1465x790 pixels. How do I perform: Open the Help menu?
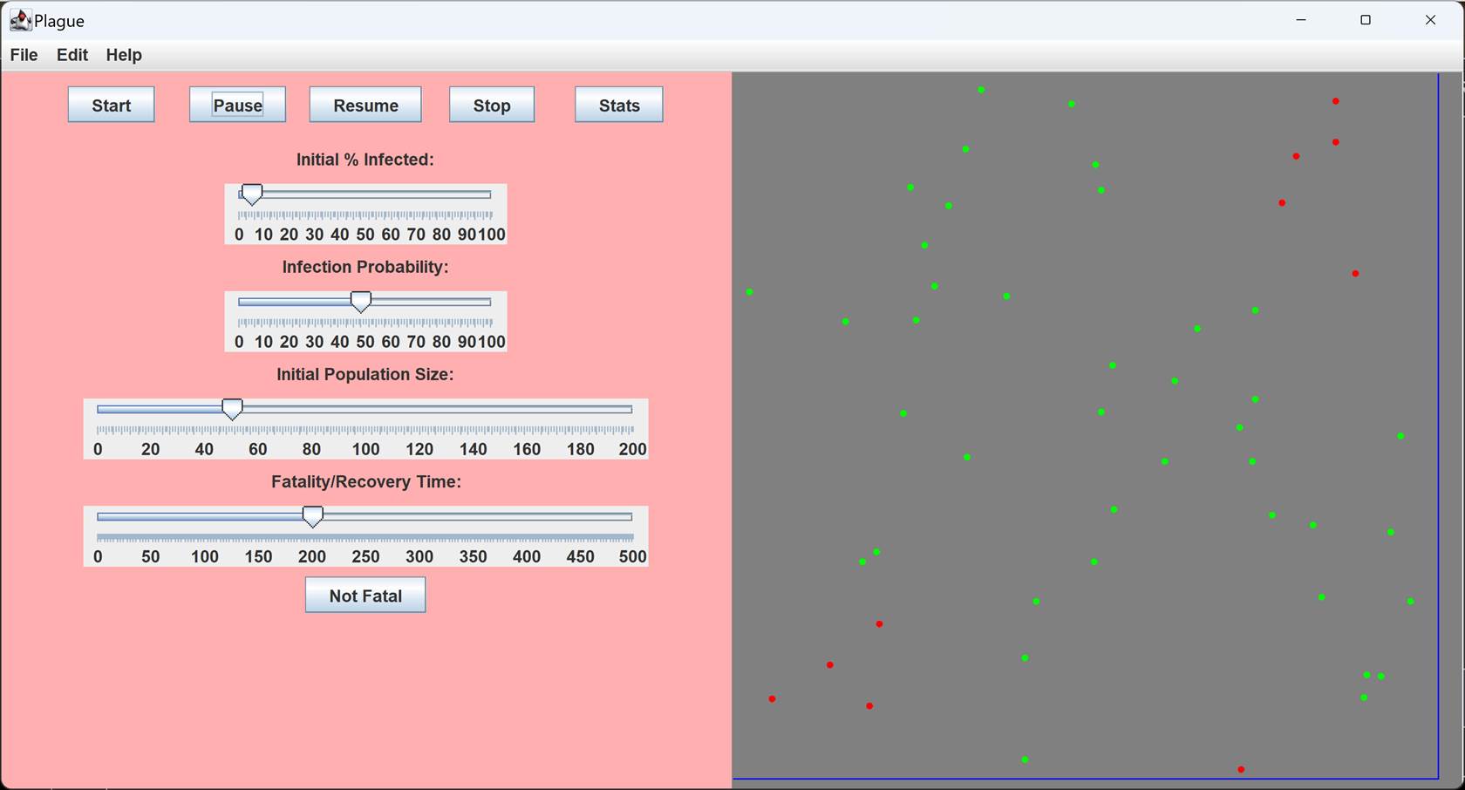point(123,55)
